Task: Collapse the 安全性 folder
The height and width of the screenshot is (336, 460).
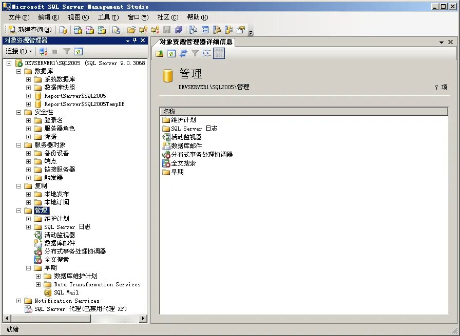Action: click(x=19, y=112)
